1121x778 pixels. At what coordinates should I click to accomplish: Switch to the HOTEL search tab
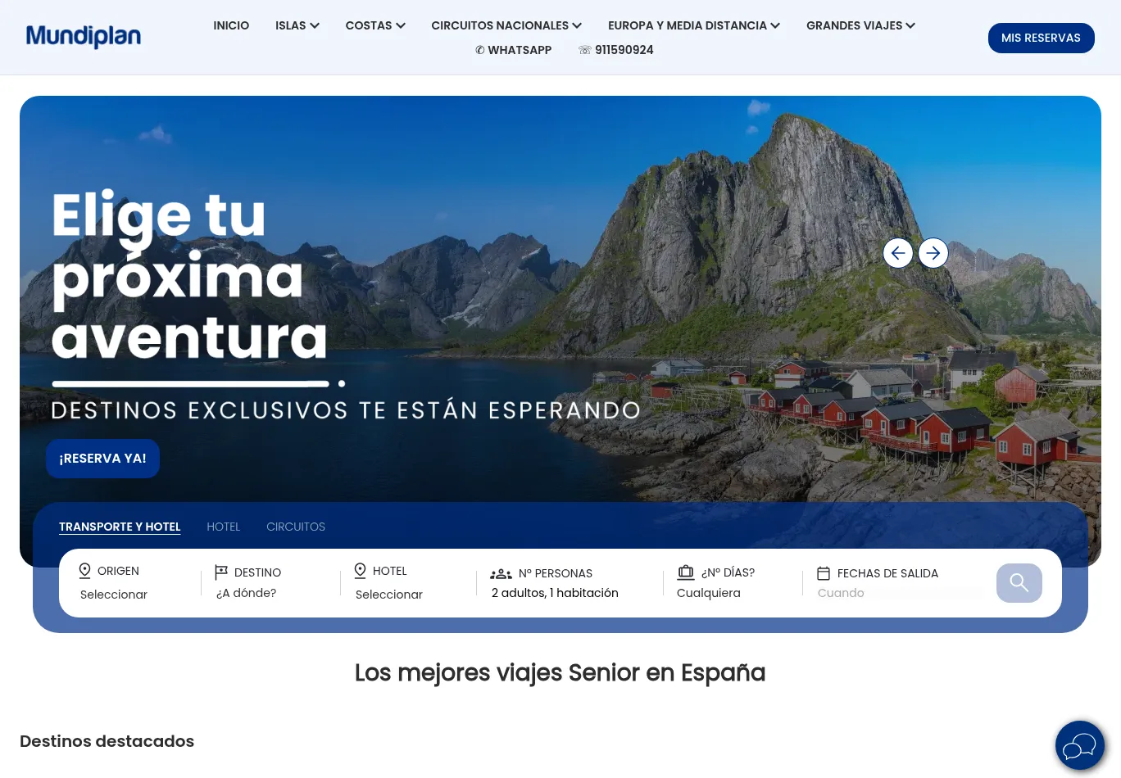[224, 527]
